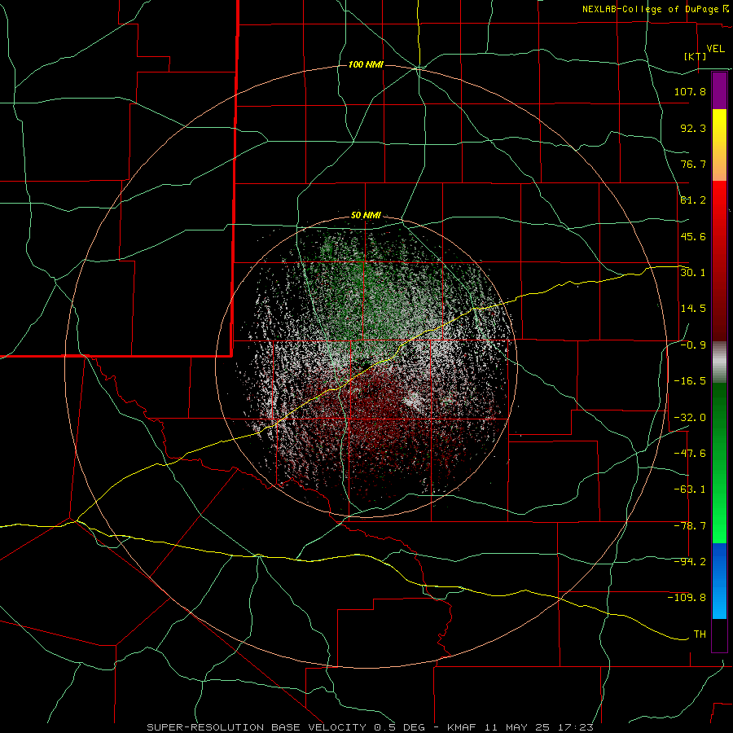Viewport: 733px width, 733px height.
Task: Select the -32.0 velocity scale label
Action: (x=690, y=418)
